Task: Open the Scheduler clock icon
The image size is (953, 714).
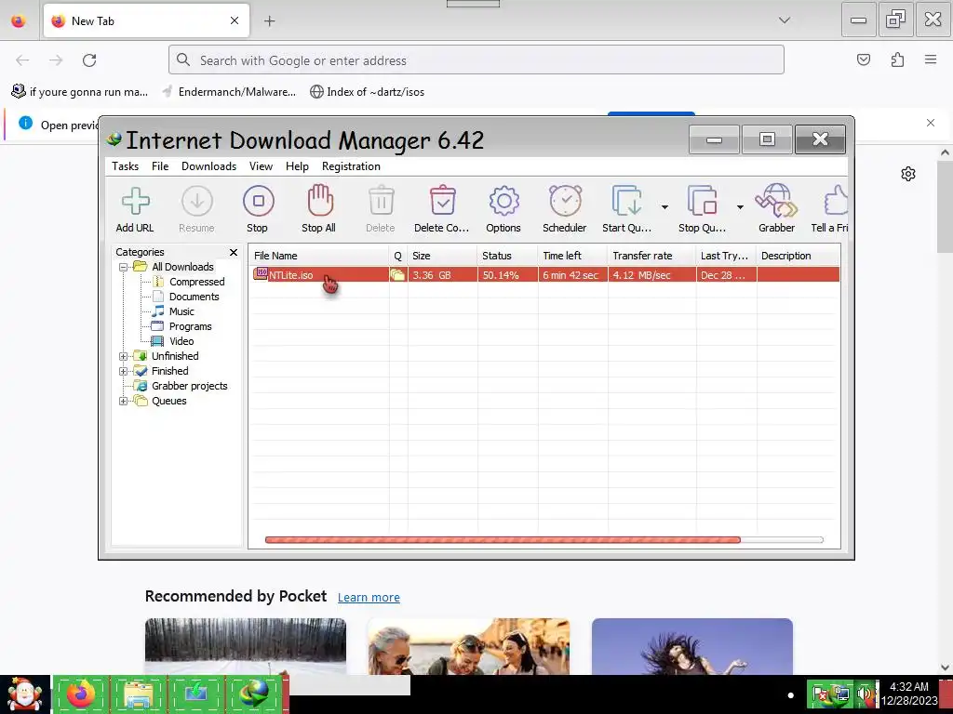Action: 565,201
